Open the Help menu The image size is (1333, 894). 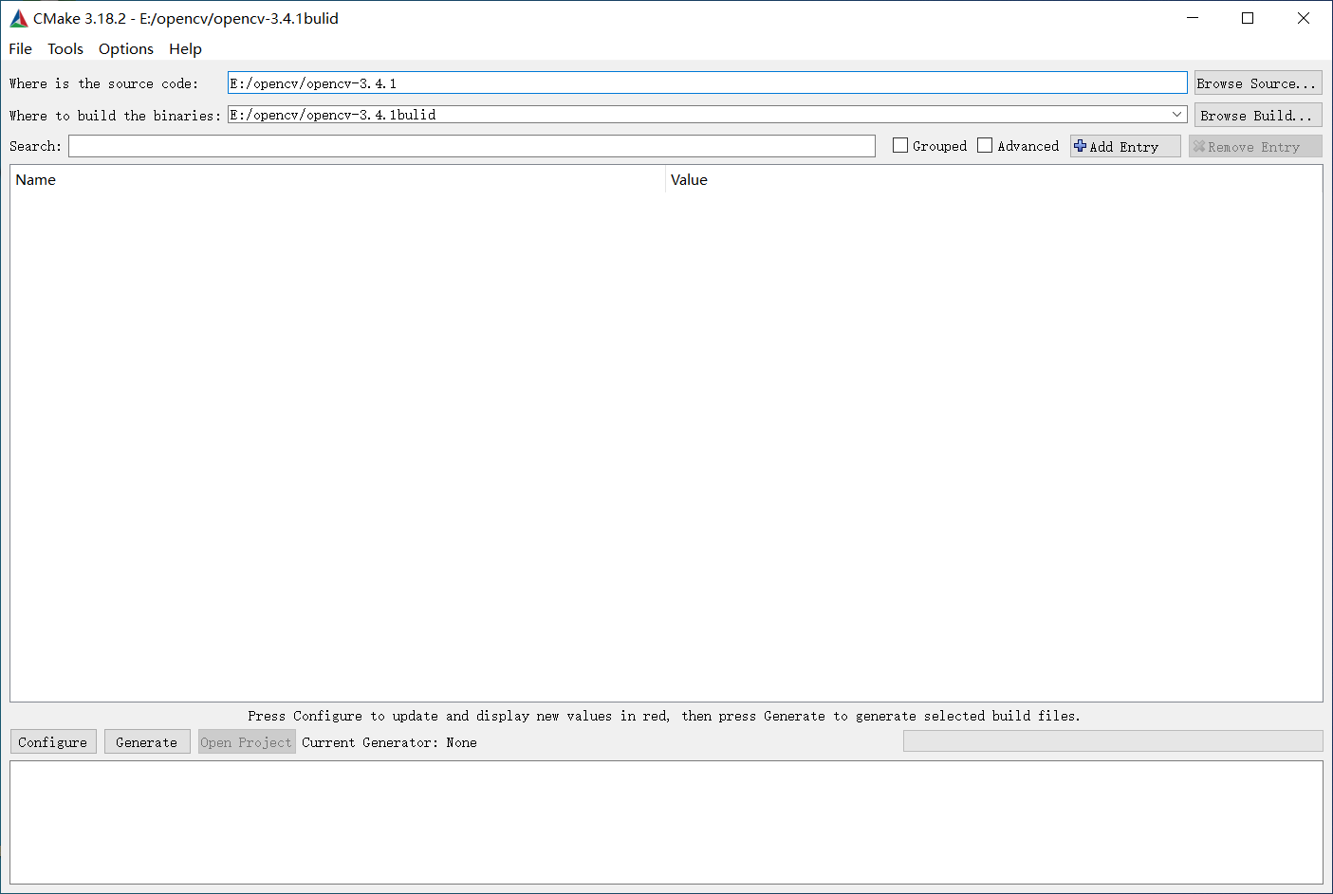tap(185, 49)
